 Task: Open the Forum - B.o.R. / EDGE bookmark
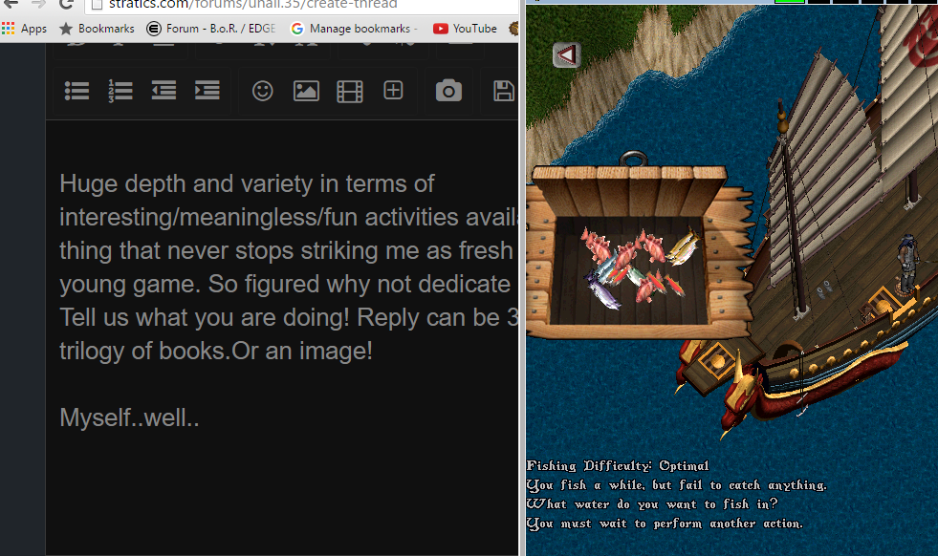click(211, 28)
